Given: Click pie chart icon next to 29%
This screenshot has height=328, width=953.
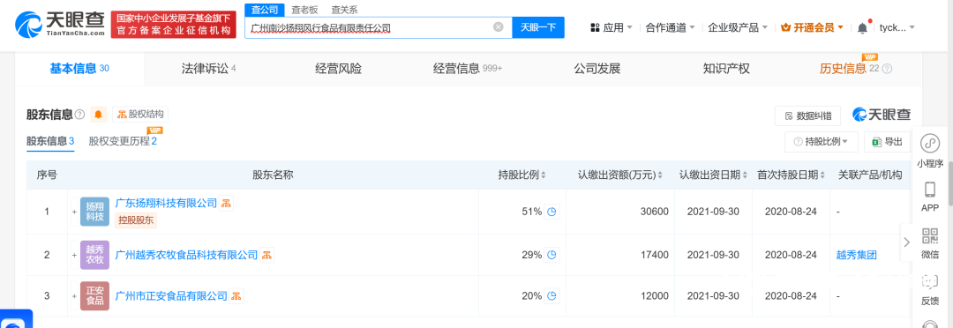Looking at the screenshot, I should (552, 255).
